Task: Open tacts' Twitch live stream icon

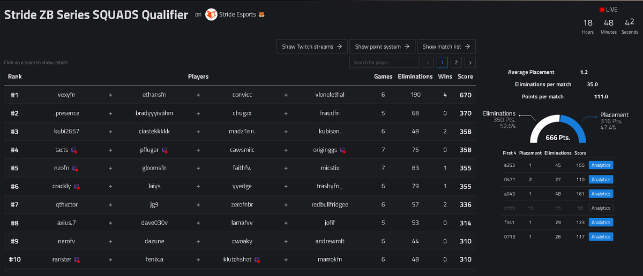Action: (x=74, y=150)
